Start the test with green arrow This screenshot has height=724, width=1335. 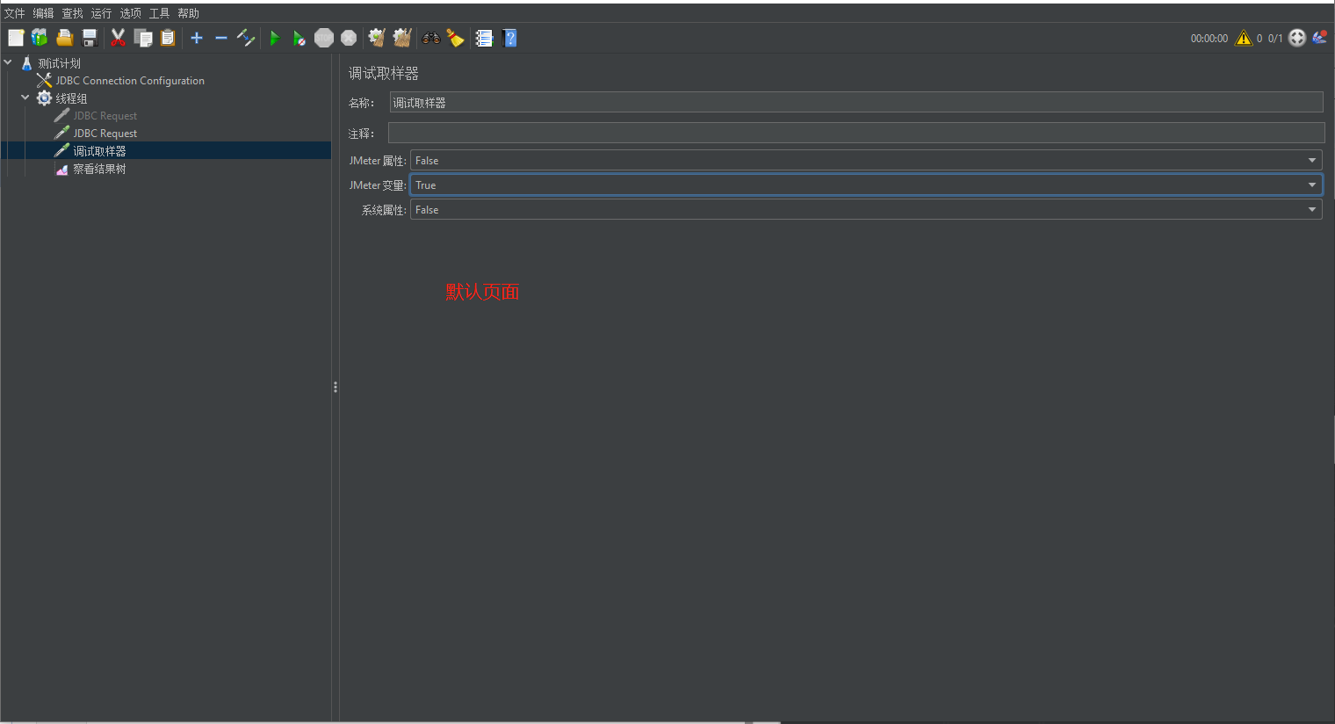[275, 38]
